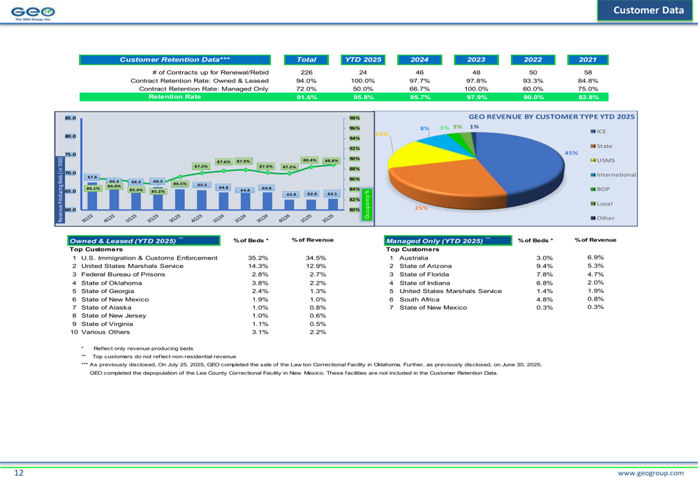
Task: Select the Total column header
Action: (x=306, y=59)
